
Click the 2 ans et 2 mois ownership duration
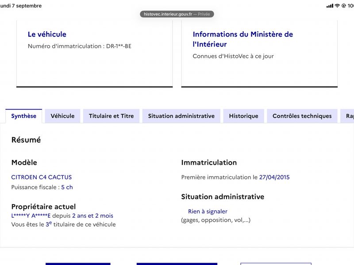point(92,216)
